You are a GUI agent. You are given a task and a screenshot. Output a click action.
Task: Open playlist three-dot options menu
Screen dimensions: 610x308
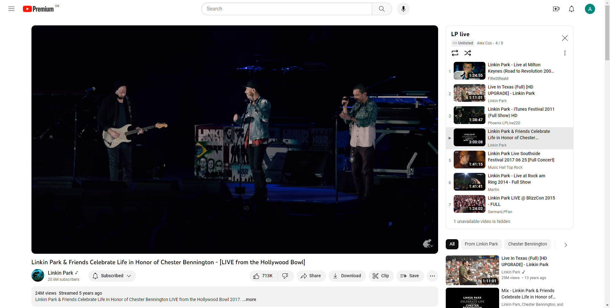pos(565,53)
